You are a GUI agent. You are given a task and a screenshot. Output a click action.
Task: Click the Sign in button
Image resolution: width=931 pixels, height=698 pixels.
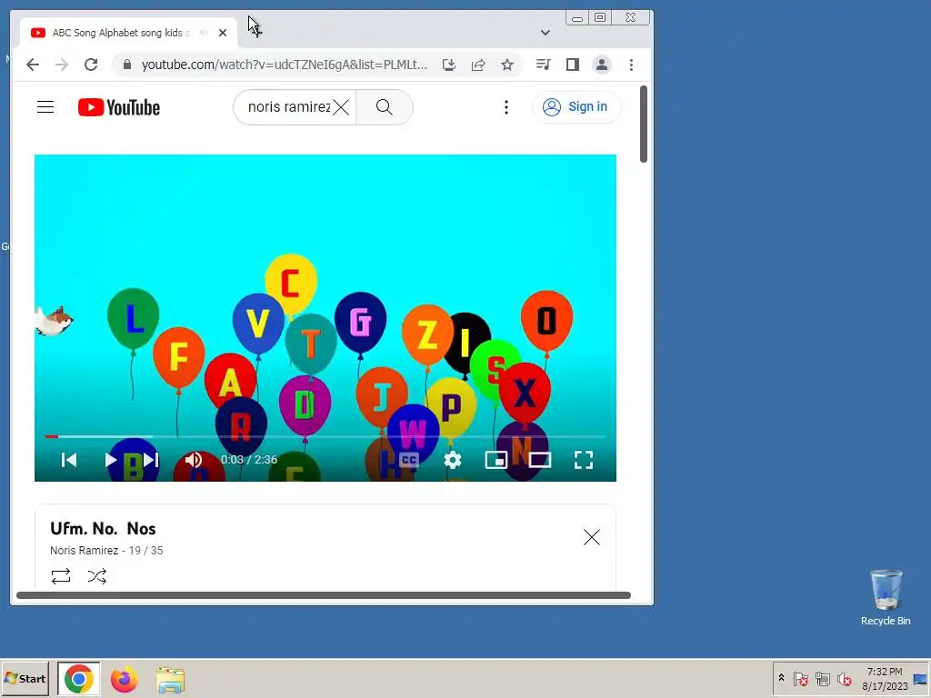pos(576,107)
